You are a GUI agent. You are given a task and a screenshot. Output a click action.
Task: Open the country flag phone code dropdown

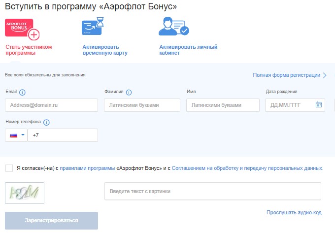17,135
